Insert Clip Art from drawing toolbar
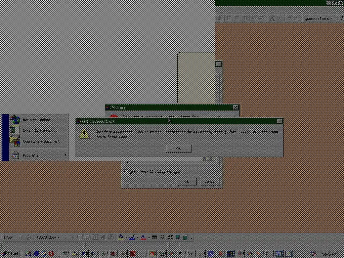 [112, 237]
